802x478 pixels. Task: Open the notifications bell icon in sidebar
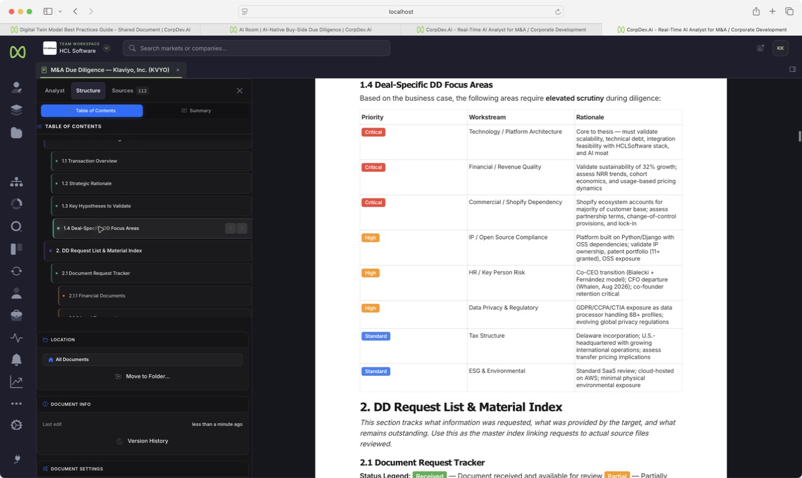click(x=17, y=360)
